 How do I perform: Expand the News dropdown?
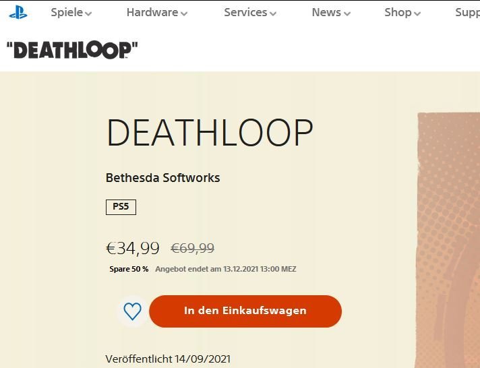tap(331, 13)
